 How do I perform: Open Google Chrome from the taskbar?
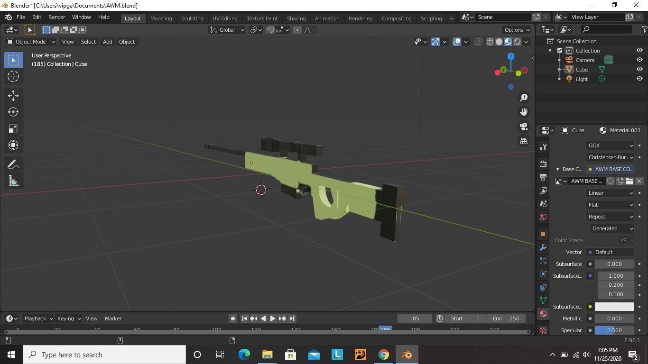(x=383, y=355)
